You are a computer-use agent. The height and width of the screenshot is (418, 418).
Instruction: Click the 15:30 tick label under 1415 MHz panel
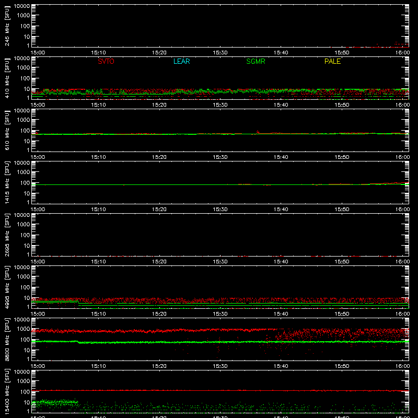(220, 210)
